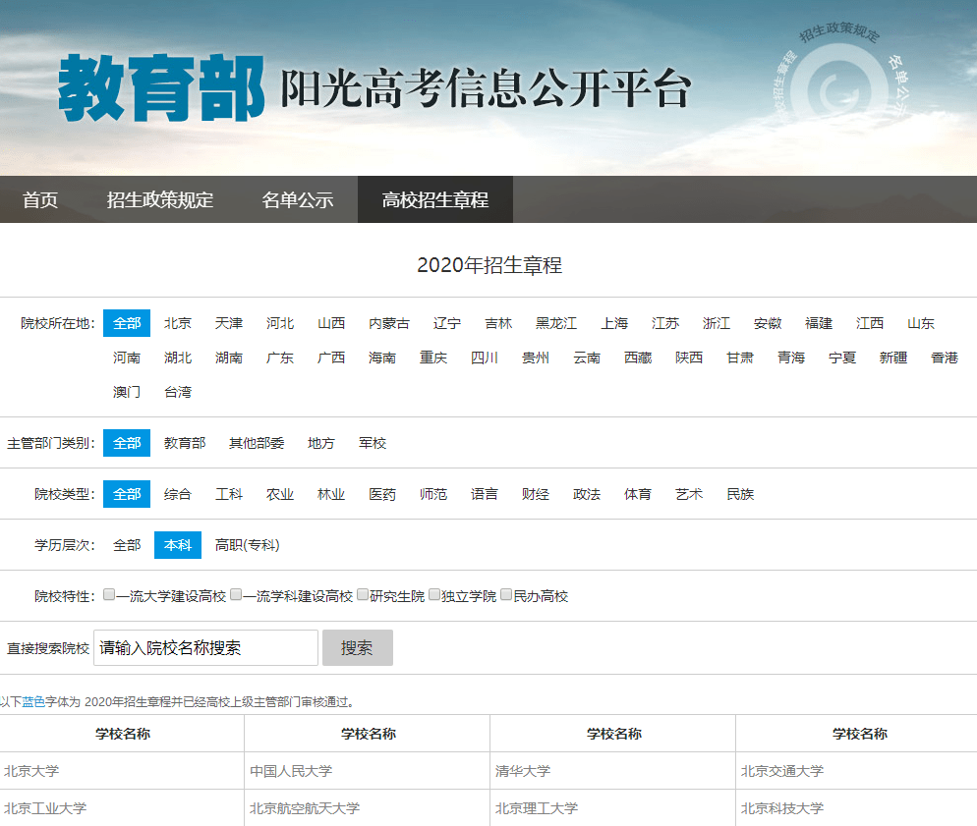Viewport: 977px width, 826px height.
Task: Open 北京交通大学 entry in table
Action: click(782, 771)
